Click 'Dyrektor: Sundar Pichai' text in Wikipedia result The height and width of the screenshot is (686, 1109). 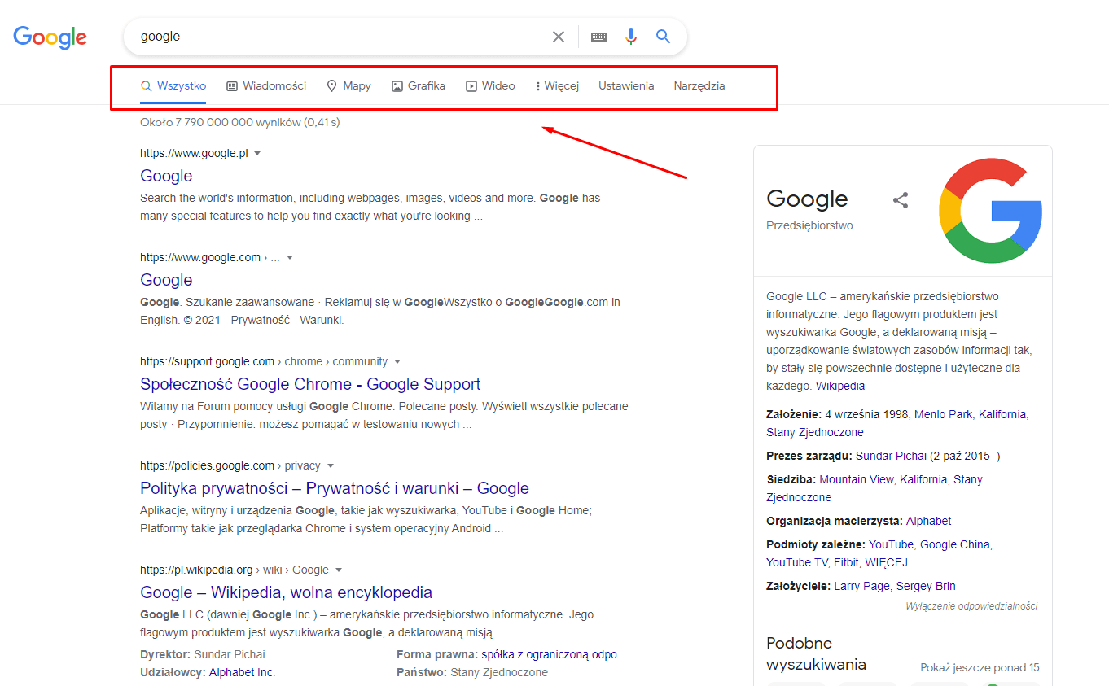pos(203,654)
